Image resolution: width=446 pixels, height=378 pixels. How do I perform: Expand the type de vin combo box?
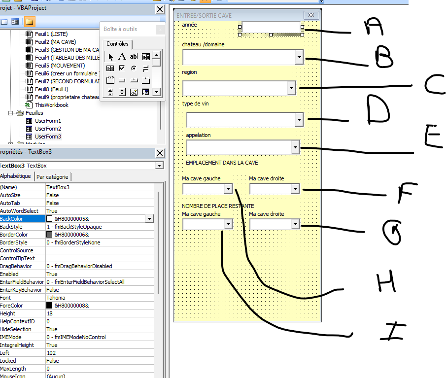pyautogui.click(x=299, y=120)
